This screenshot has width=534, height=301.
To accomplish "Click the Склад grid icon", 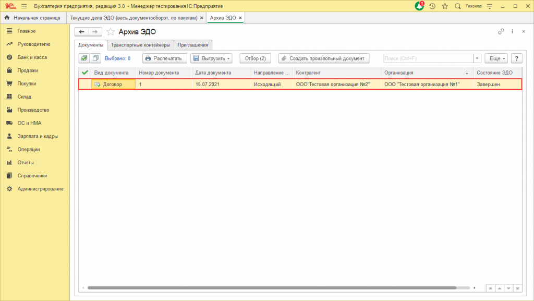I will pyautogui.click(x=9, y=97).
